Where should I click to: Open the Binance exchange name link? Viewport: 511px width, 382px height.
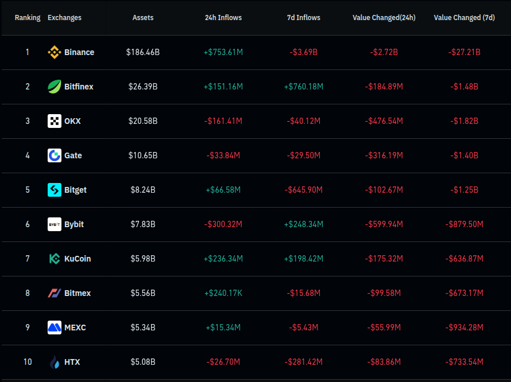click(79, 52)
